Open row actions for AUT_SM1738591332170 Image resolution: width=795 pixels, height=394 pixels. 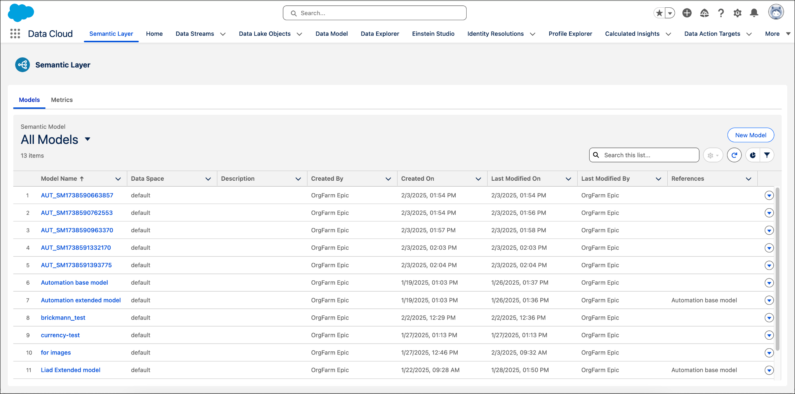[x=769, y=248]
